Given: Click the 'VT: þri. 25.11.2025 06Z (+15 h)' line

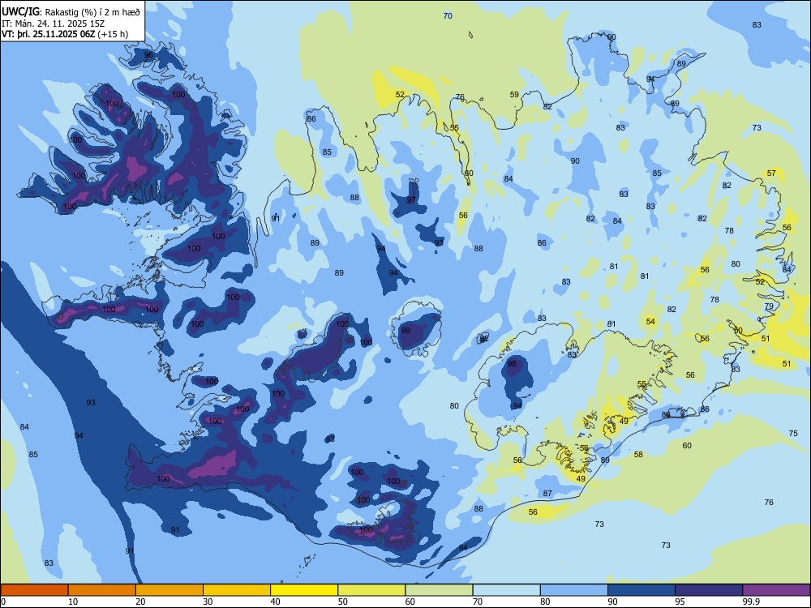Looking at the screenshot, I should [x=65, y=34].
